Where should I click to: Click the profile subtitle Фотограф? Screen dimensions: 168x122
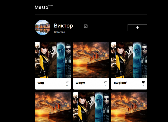[x=59, y=32]
